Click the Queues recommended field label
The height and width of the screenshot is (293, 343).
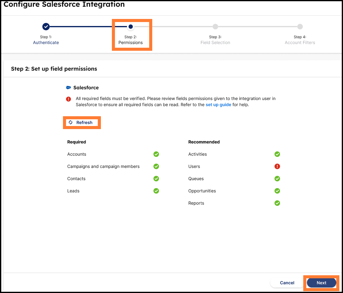pyautogui.click(x=196, y=179)
